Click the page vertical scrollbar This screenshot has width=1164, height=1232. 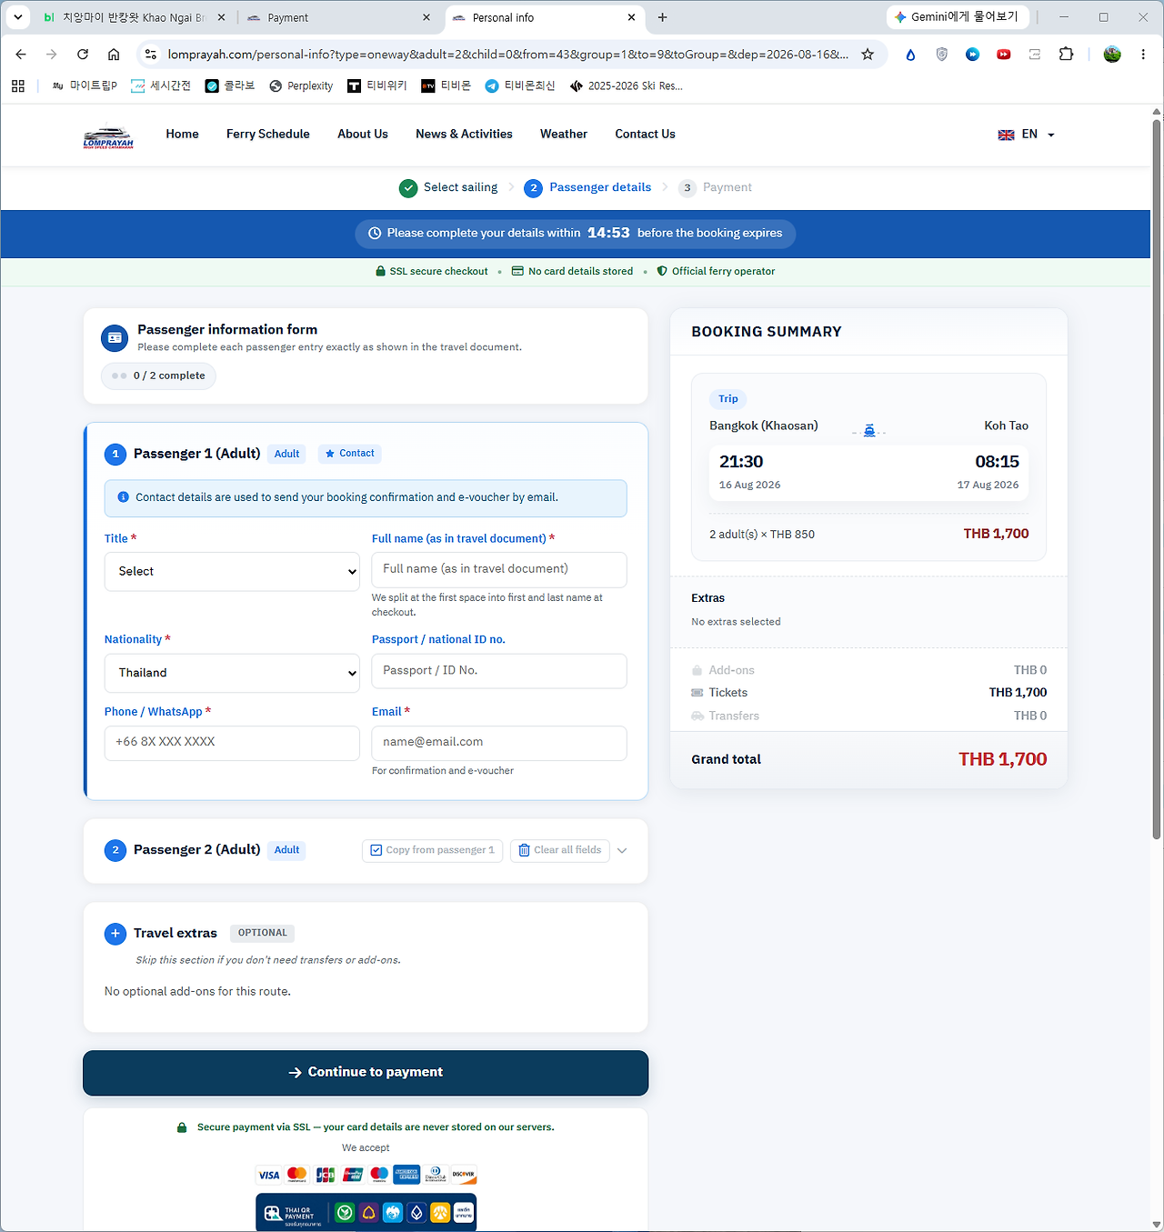(x=1157, y=477)
